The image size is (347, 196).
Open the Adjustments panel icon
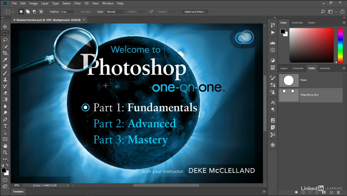272,60
